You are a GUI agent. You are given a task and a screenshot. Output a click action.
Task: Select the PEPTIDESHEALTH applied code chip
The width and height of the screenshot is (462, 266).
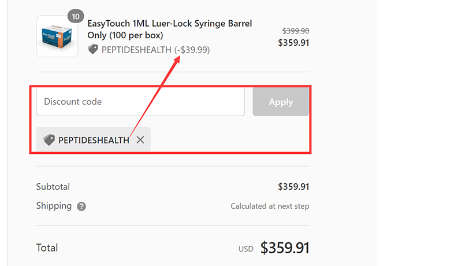tap(94, 139)
